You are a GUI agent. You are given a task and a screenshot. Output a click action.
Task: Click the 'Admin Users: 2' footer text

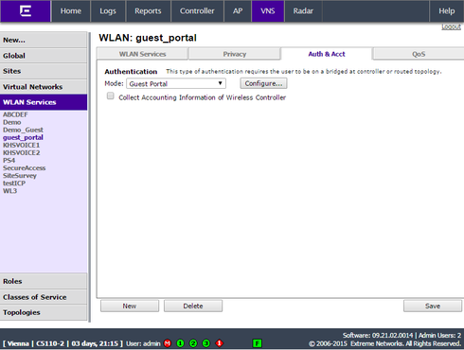[x=439, y=335]
